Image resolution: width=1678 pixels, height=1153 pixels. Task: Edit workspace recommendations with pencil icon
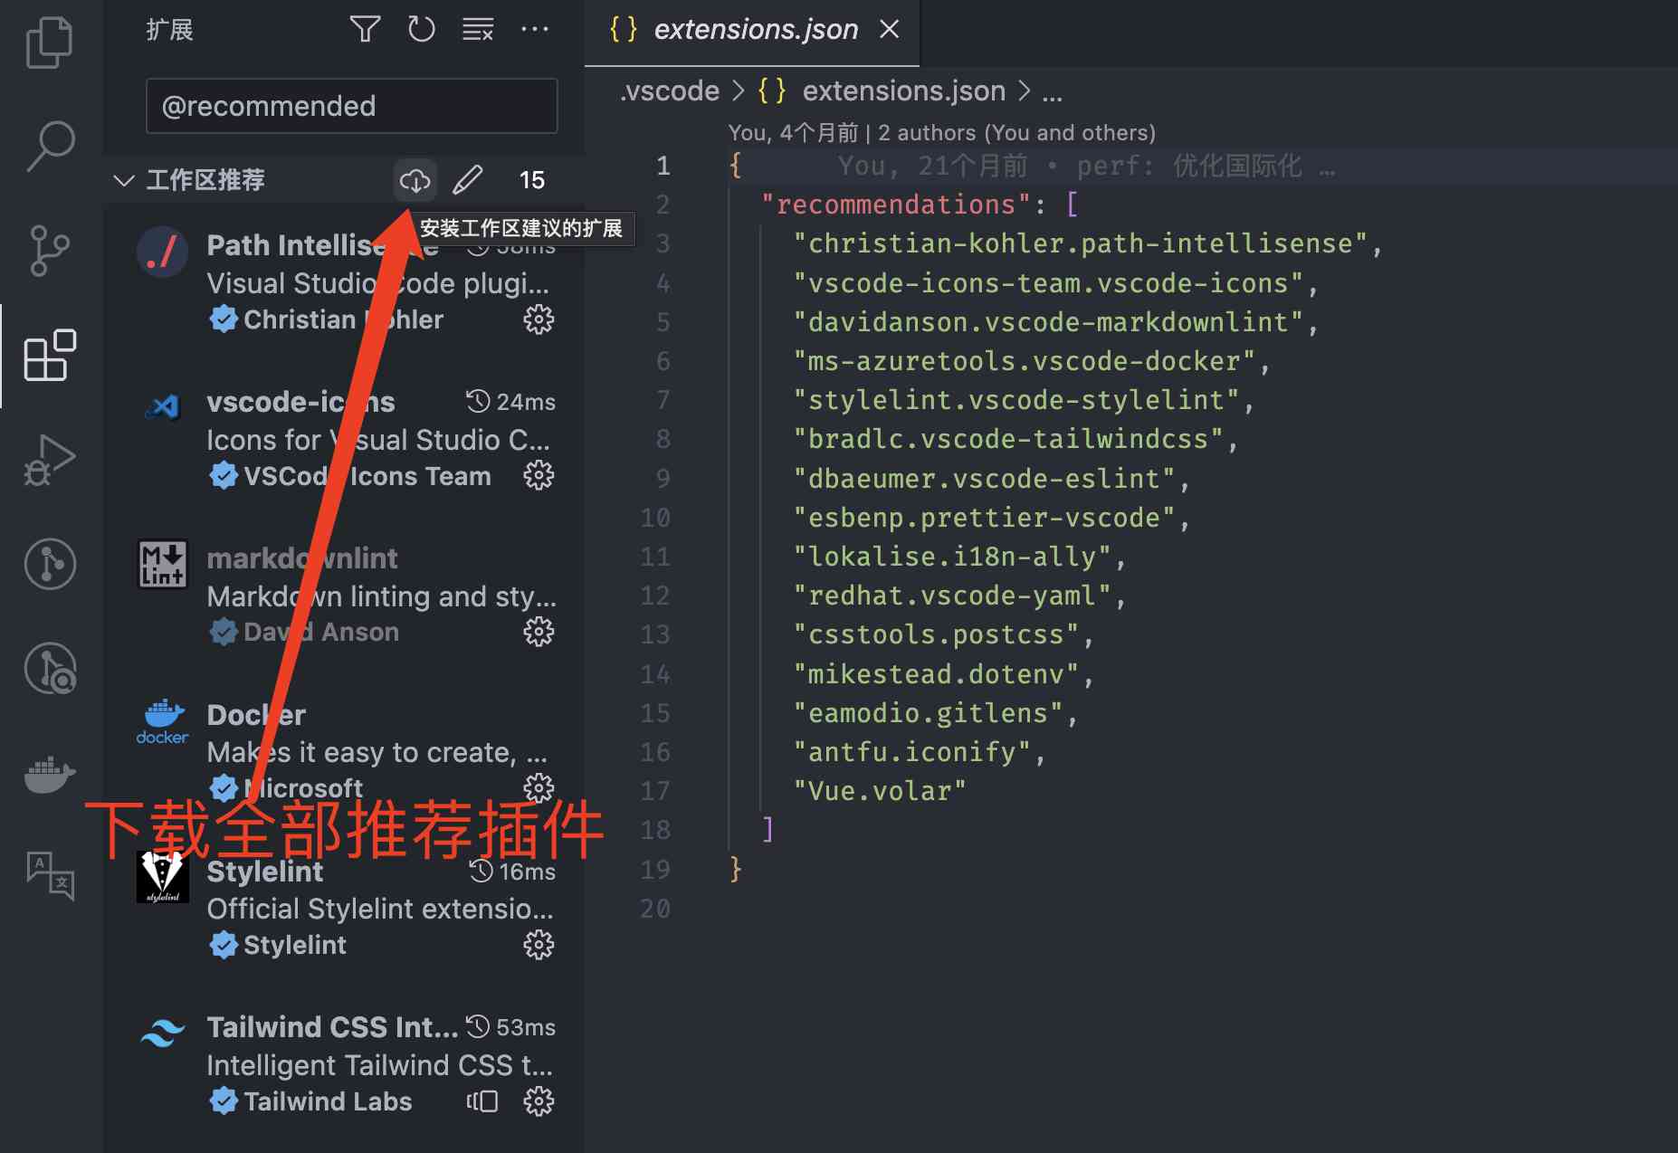(467, 180)
